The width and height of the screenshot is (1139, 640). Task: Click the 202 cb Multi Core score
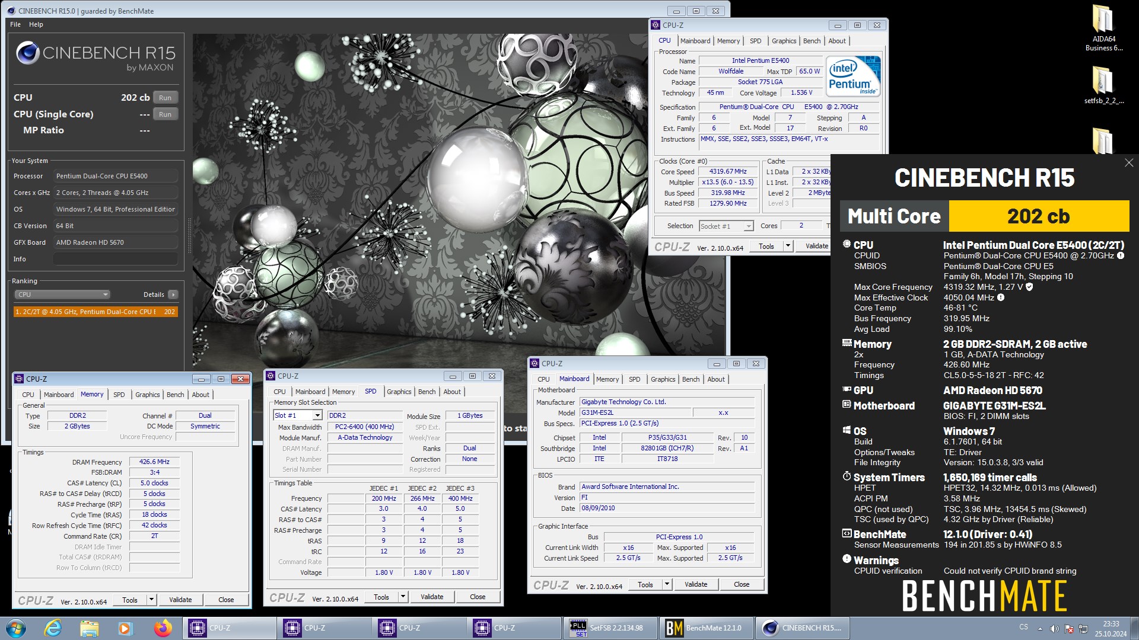click(1038, 216)
